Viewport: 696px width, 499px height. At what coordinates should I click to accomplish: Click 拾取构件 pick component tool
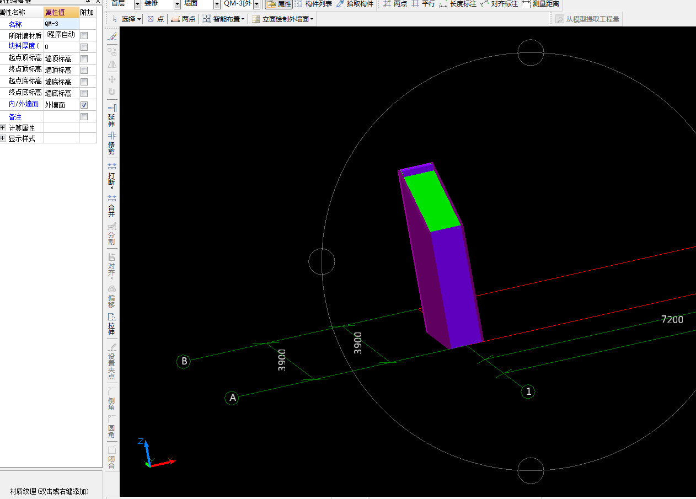355,4
